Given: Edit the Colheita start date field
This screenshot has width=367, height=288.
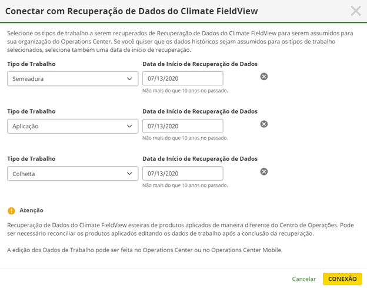Looking at the screenshot, I should [x=182, y=173].
